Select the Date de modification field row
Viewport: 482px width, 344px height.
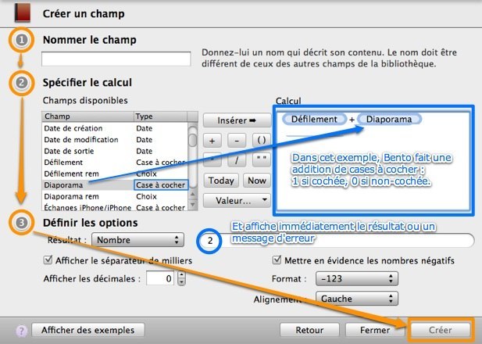tap(115, 140)
